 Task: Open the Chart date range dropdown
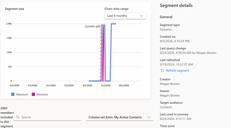coord(125,16)
